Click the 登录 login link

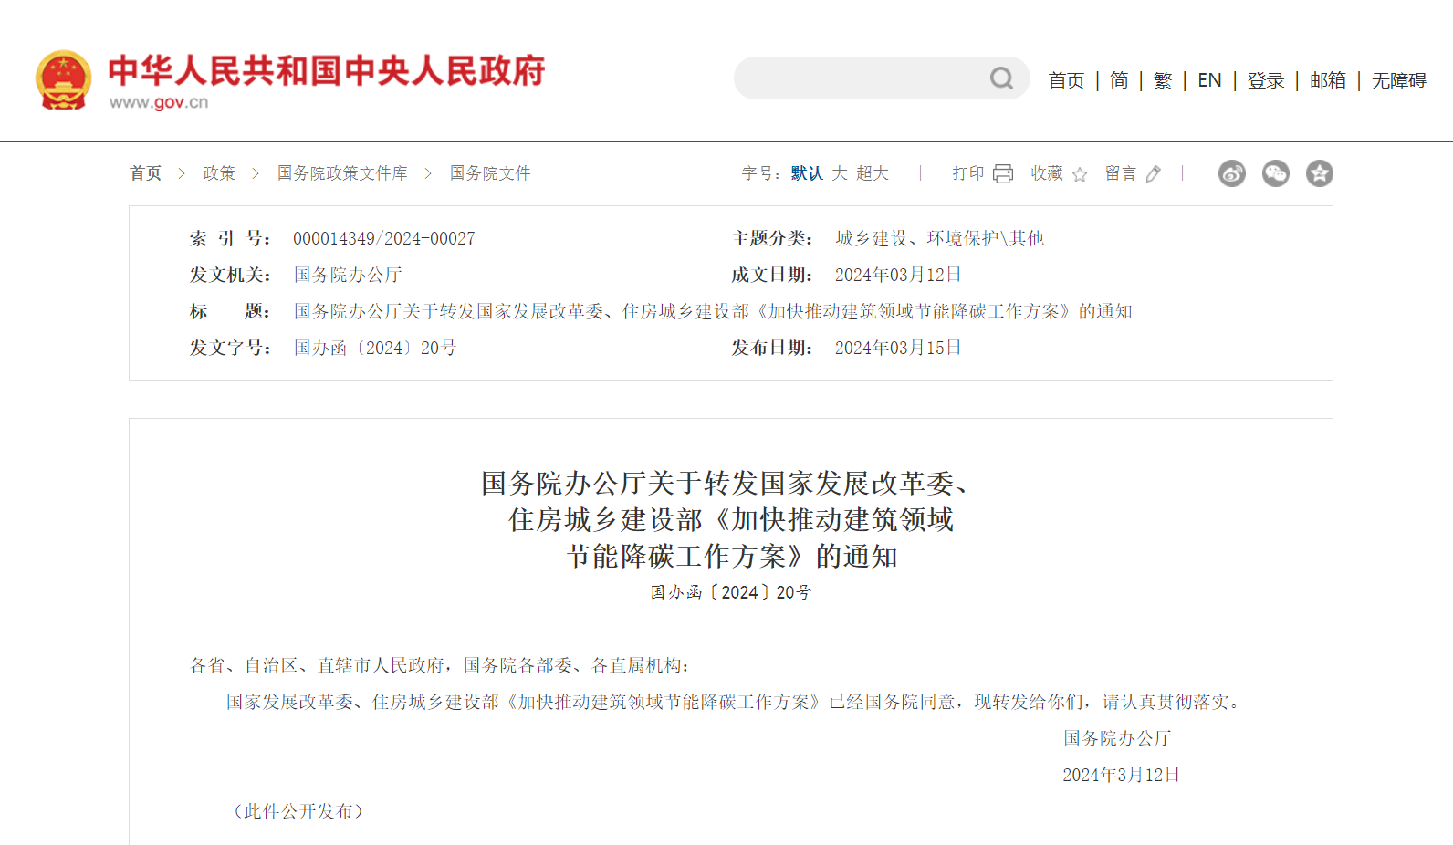pyautogui.click(x=1266, y=80)
